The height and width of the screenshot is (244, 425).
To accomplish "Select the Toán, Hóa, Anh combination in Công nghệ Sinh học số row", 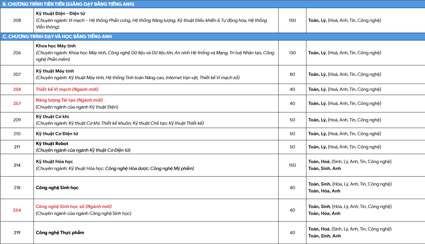I will pos(324,213).
